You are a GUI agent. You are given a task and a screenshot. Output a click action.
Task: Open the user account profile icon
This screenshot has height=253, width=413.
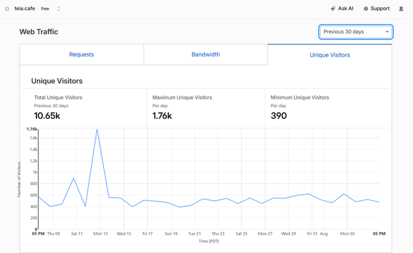click(x=401, y=8)
